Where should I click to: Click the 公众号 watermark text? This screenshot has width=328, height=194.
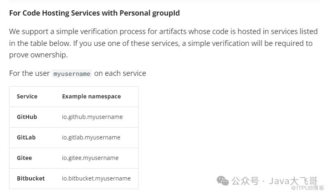tap(245, 181)
